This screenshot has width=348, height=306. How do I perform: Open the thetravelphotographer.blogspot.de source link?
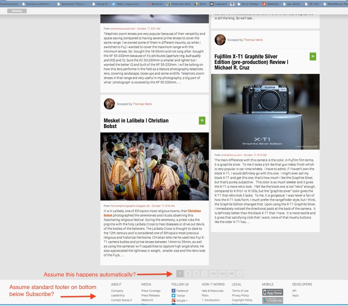coord(130,206)
